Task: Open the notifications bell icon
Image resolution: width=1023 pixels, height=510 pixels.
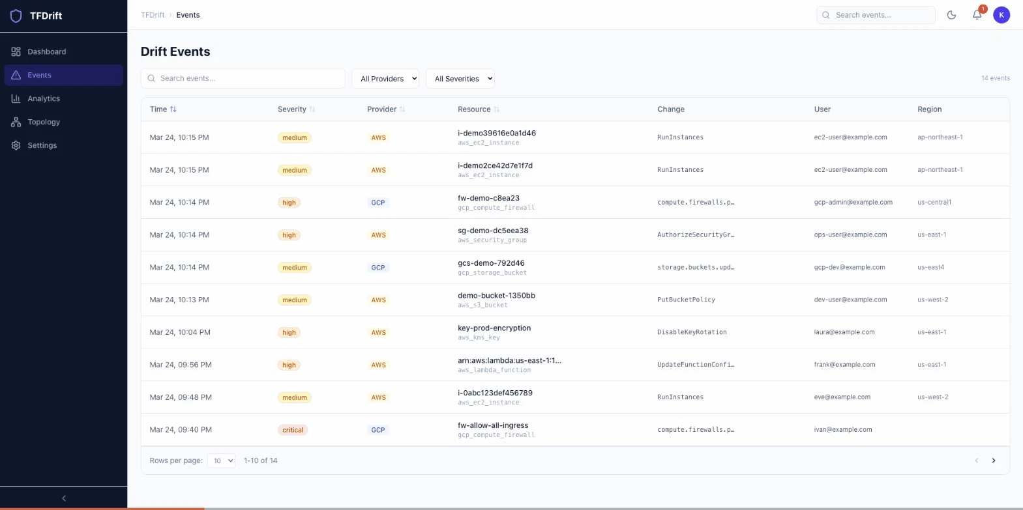Action: click(x=977, y=15)
